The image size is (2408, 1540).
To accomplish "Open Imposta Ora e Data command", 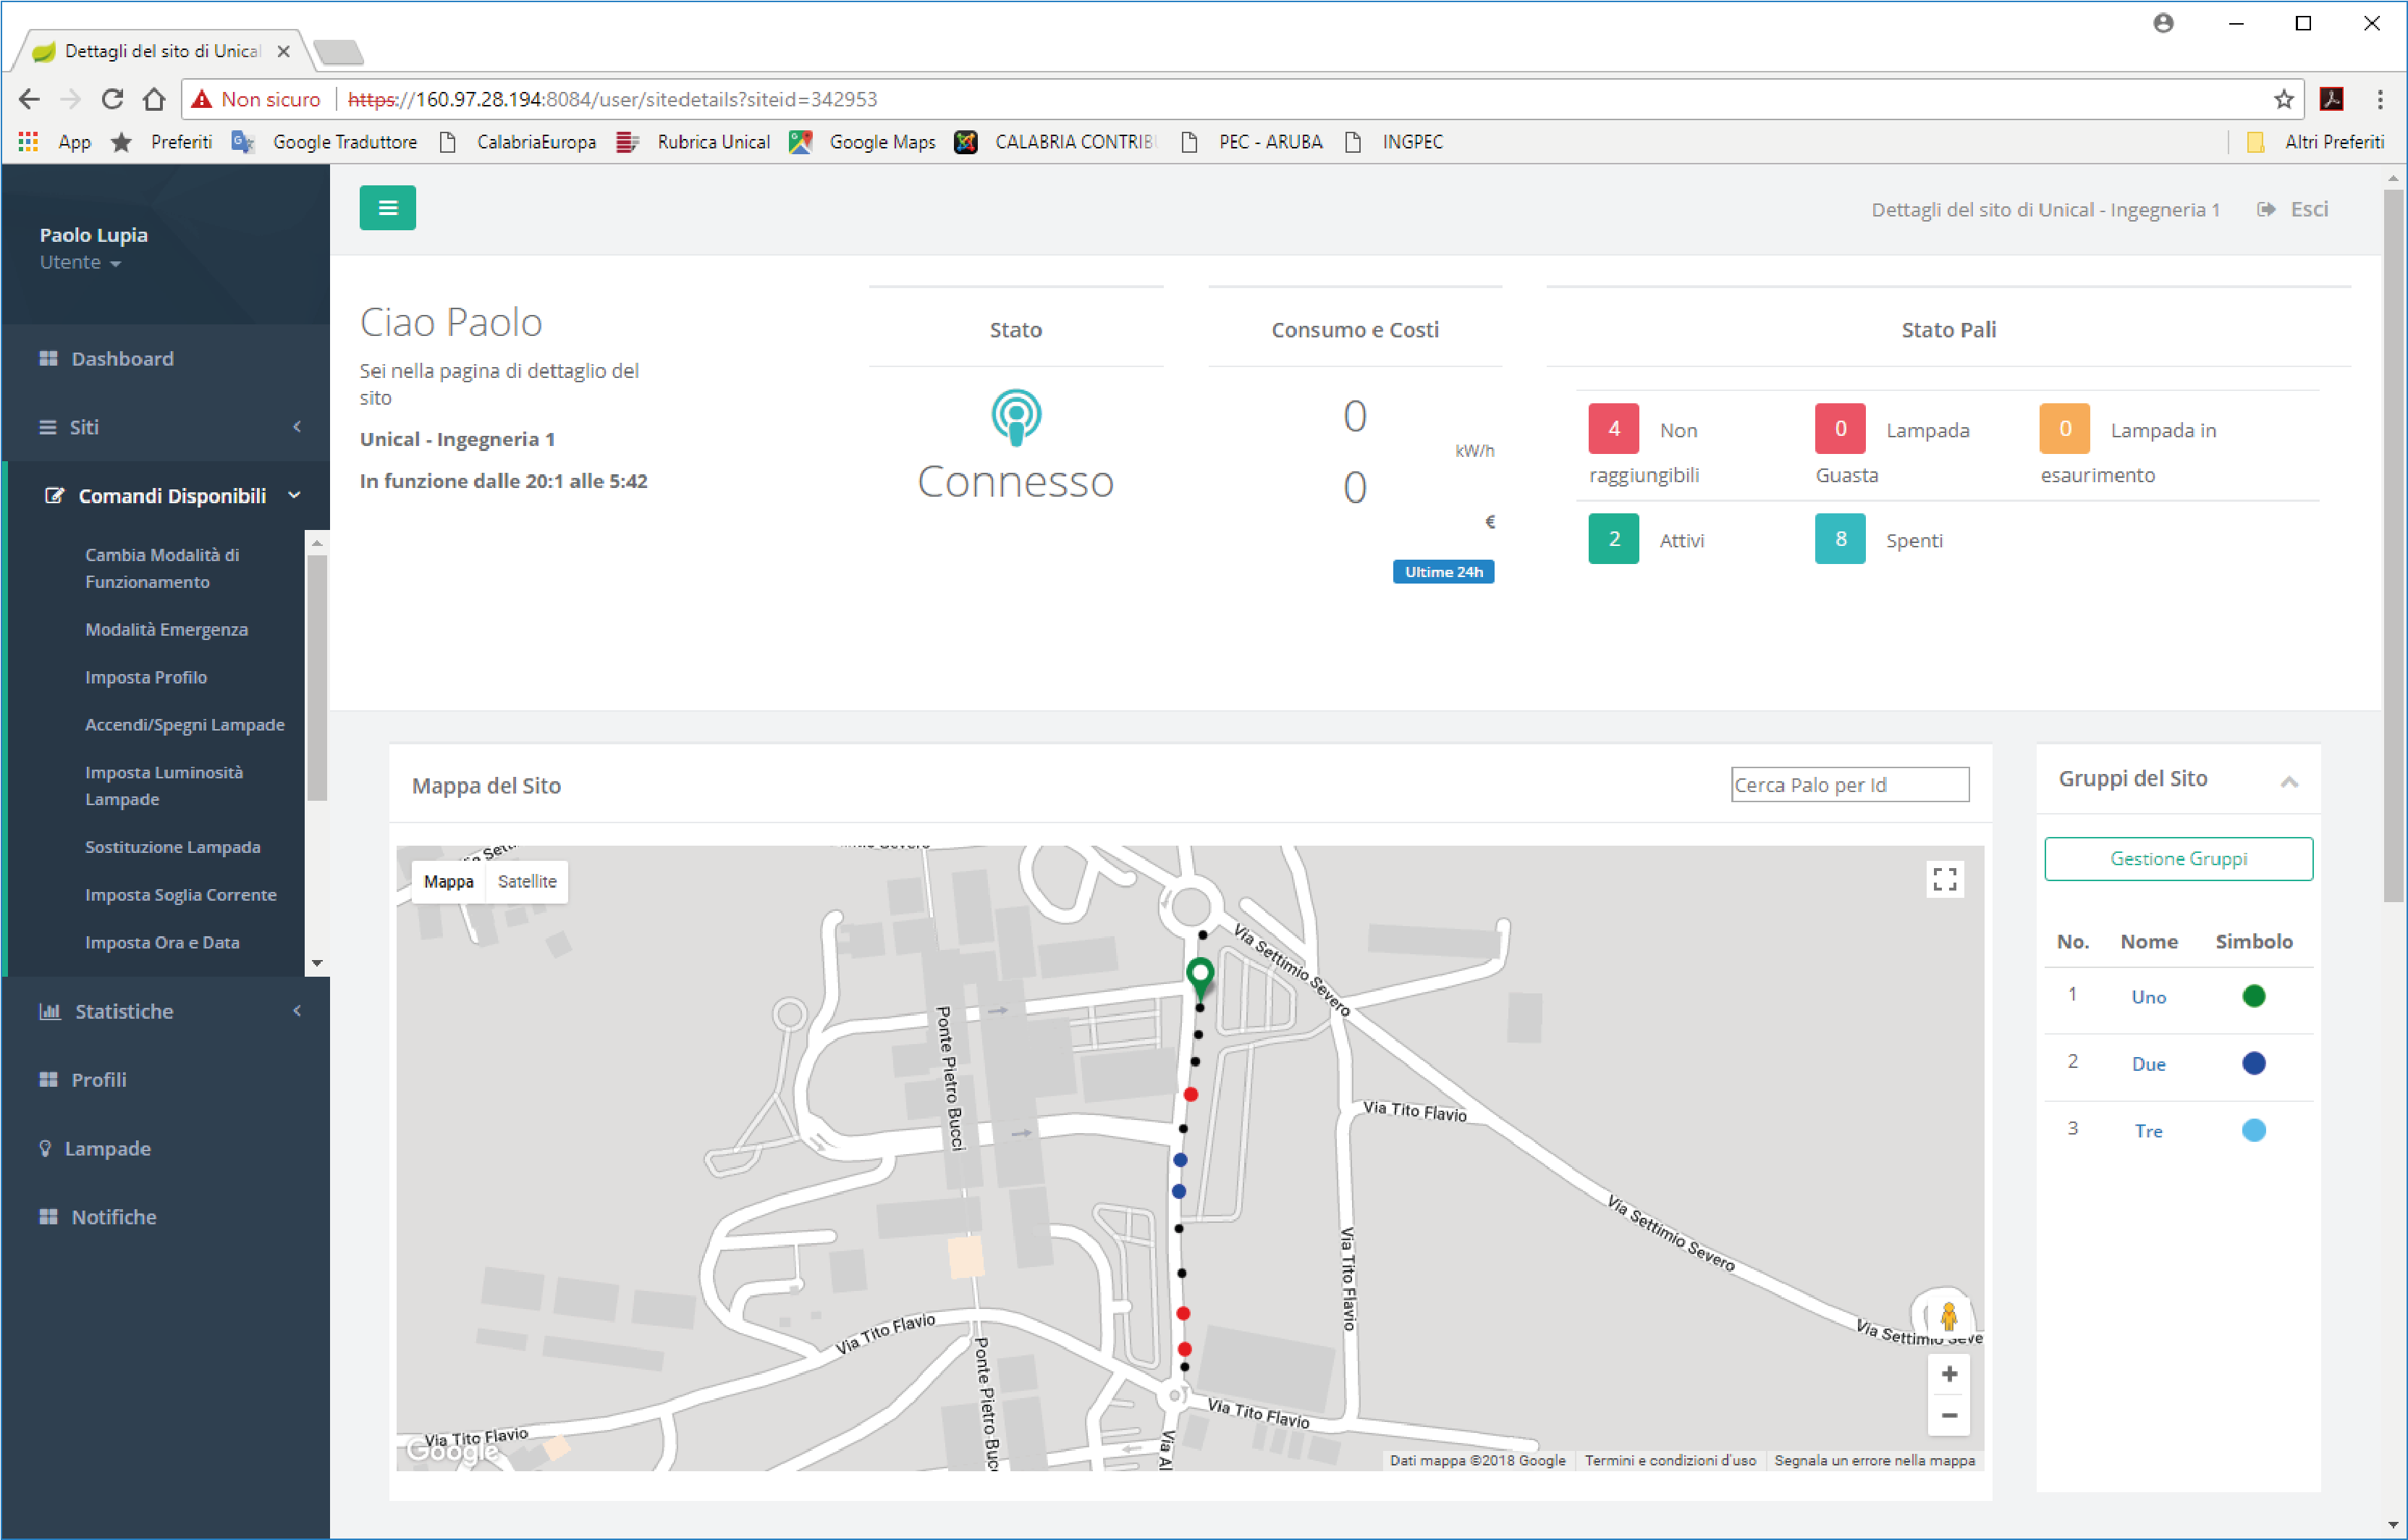I will 162,943.
